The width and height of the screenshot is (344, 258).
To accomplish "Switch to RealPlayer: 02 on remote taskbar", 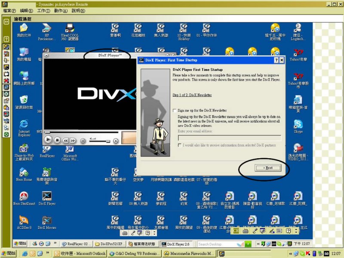I will [x=77, y=244].
